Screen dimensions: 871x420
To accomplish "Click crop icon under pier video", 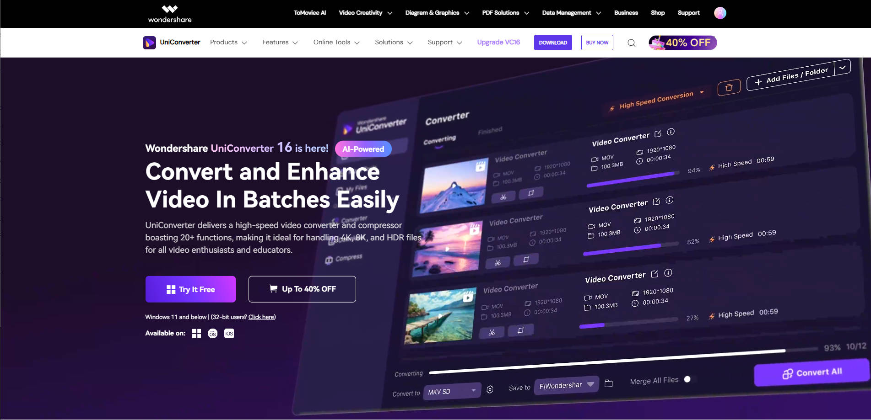I will click(x=520, y=330).
